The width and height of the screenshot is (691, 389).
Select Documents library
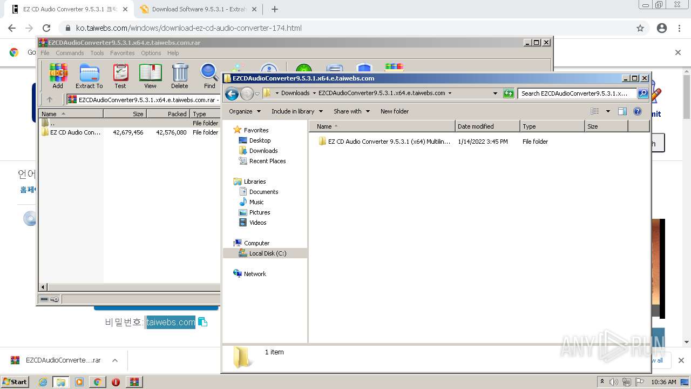click(263, 192)
